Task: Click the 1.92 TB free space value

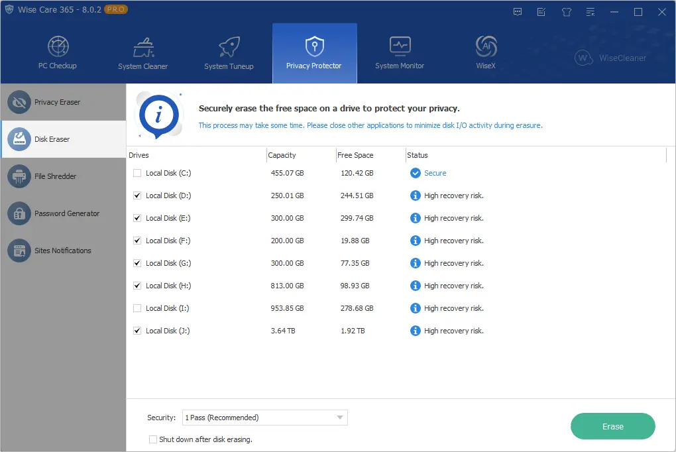Action: tap(353, 331)
